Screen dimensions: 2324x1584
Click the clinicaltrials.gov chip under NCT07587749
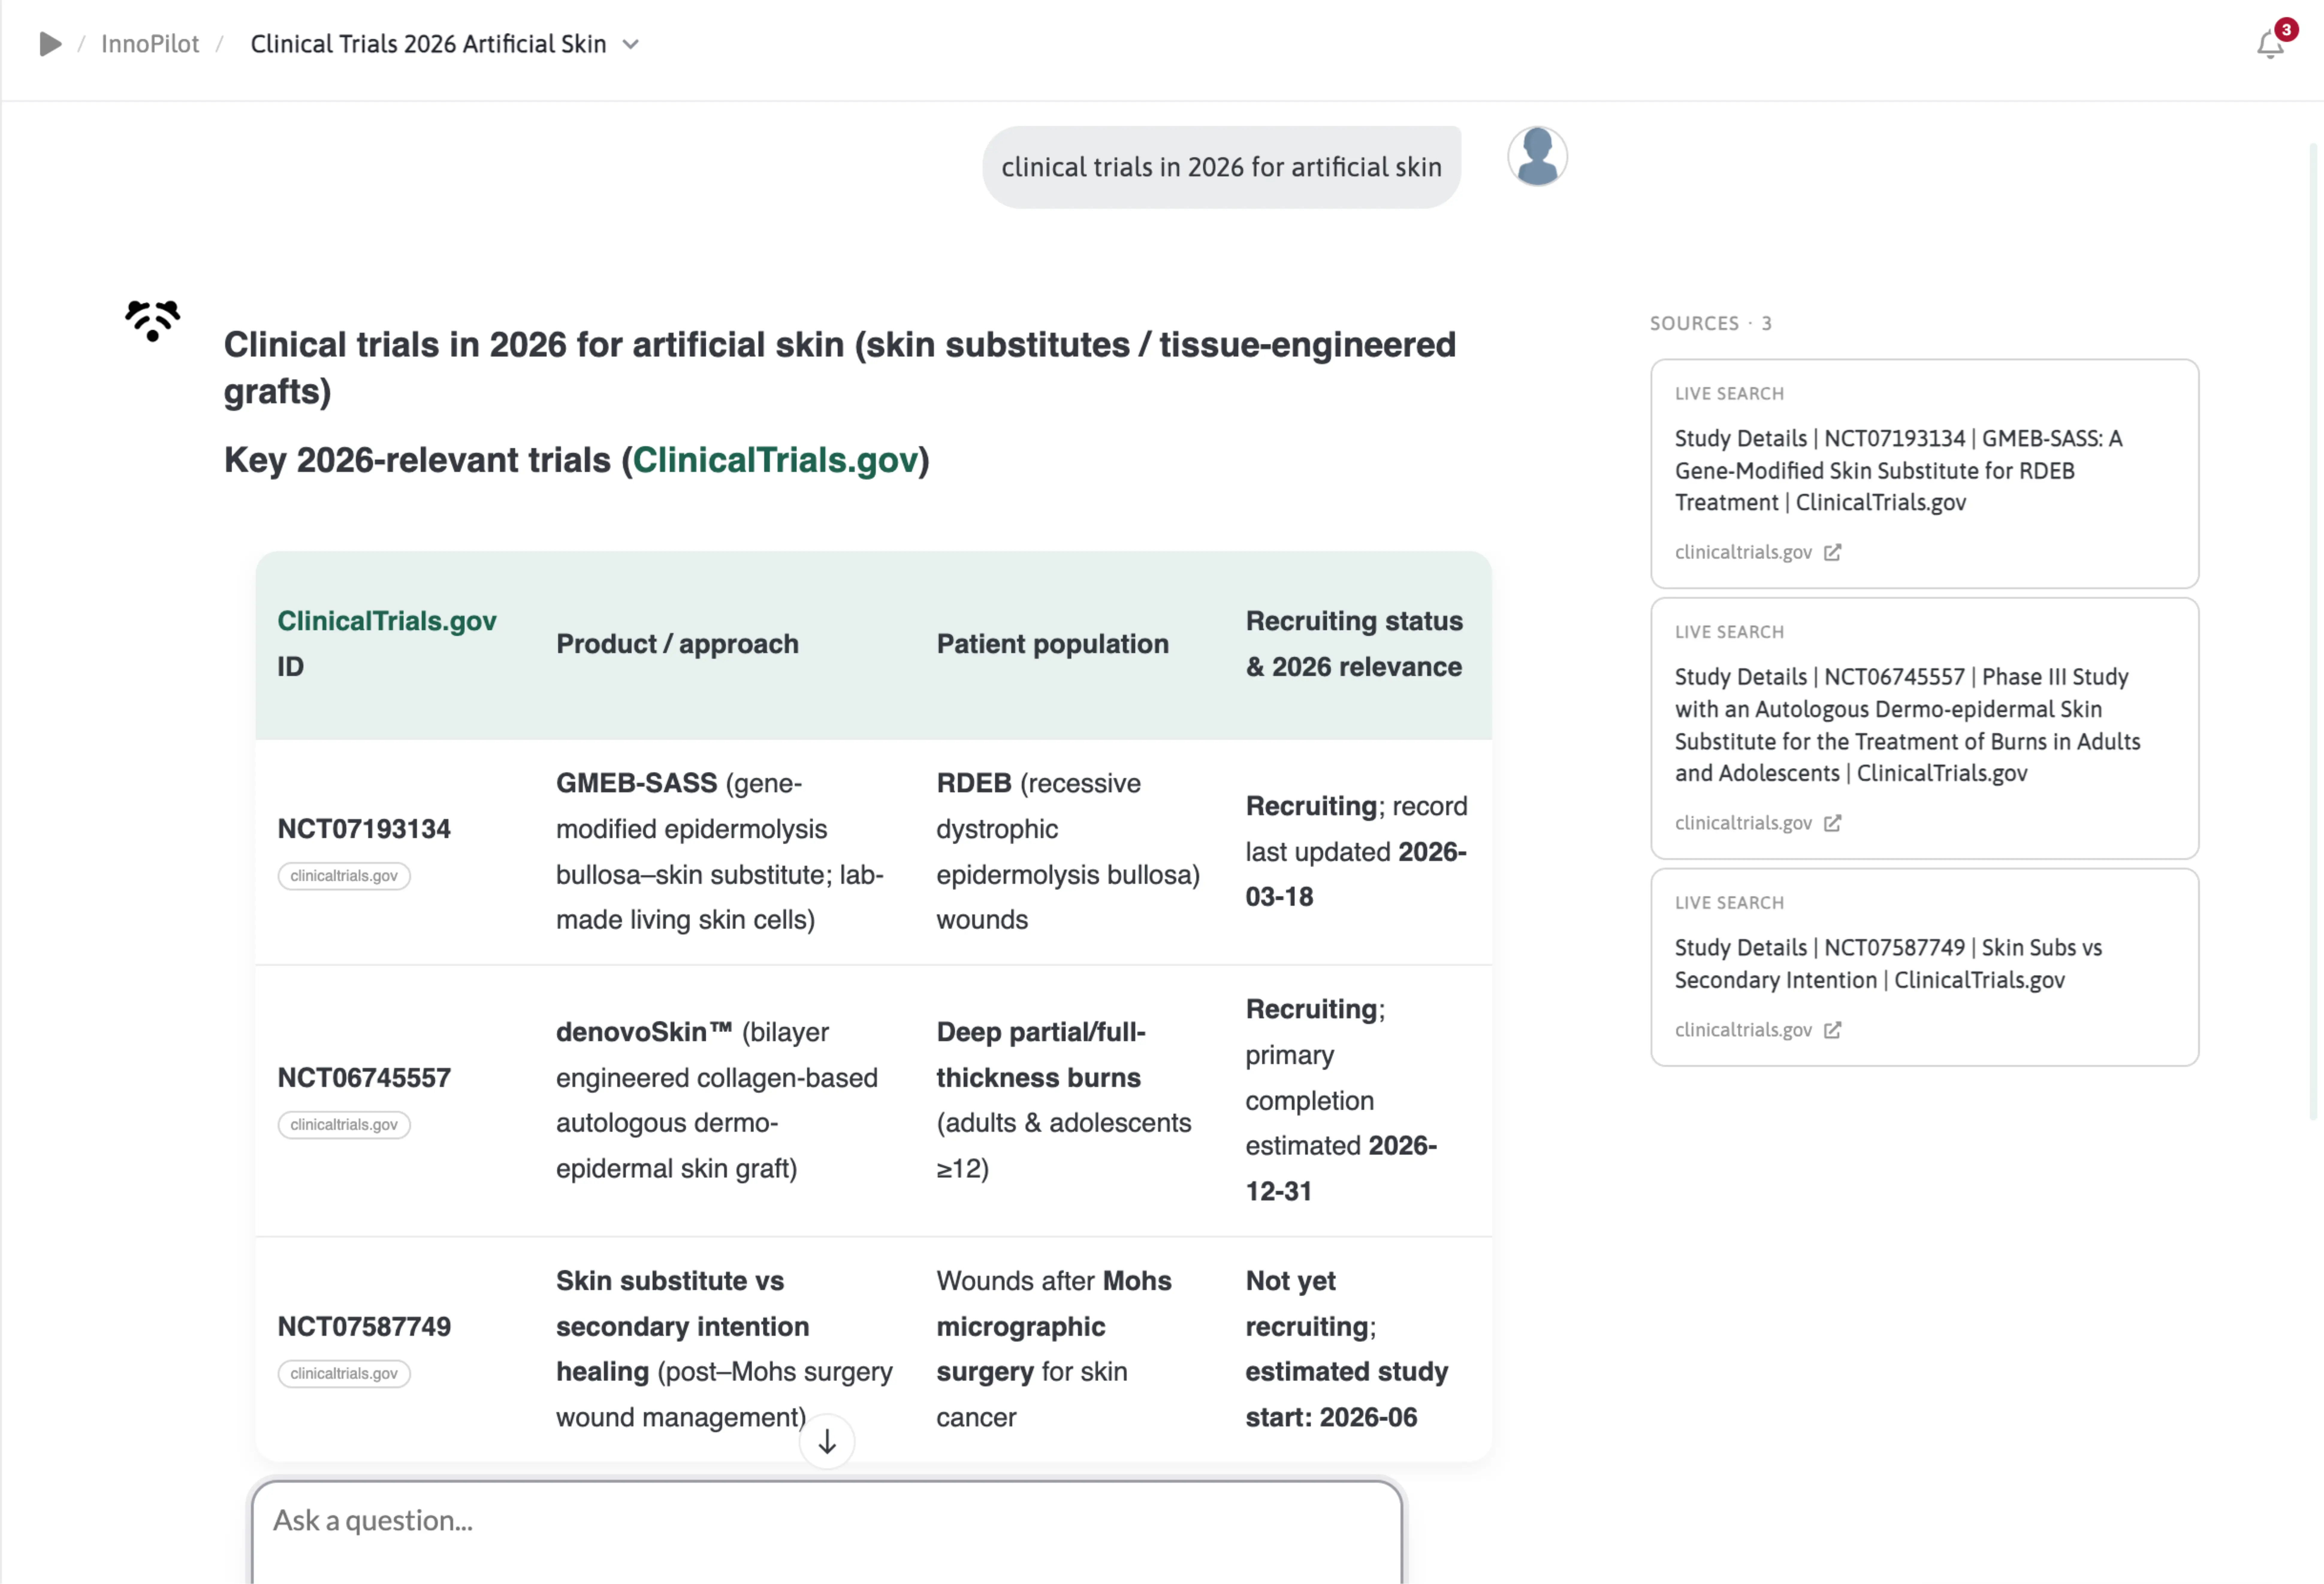coord(344,1374)
